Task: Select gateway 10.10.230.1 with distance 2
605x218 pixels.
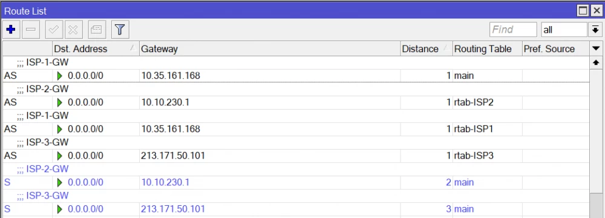Action: tap(165, 182)
